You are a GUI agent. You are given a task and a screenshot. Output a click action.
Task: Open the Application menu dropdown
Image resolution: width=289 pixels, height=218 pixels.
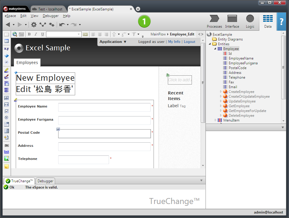tap(113, 42)
